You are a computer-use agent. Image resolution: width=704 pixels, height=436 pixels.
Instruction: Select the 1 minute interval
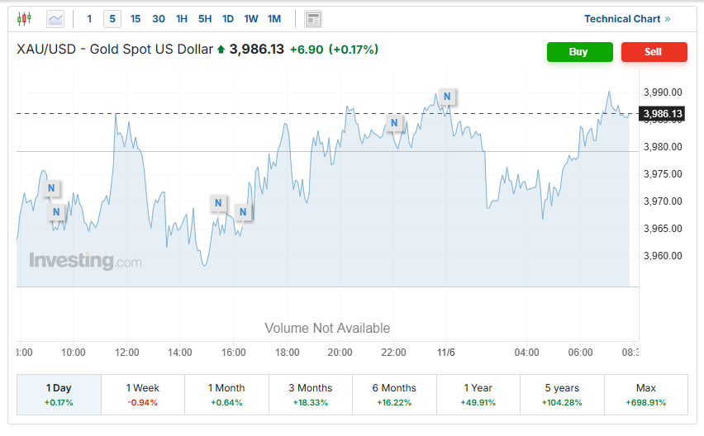click(90, 18)
